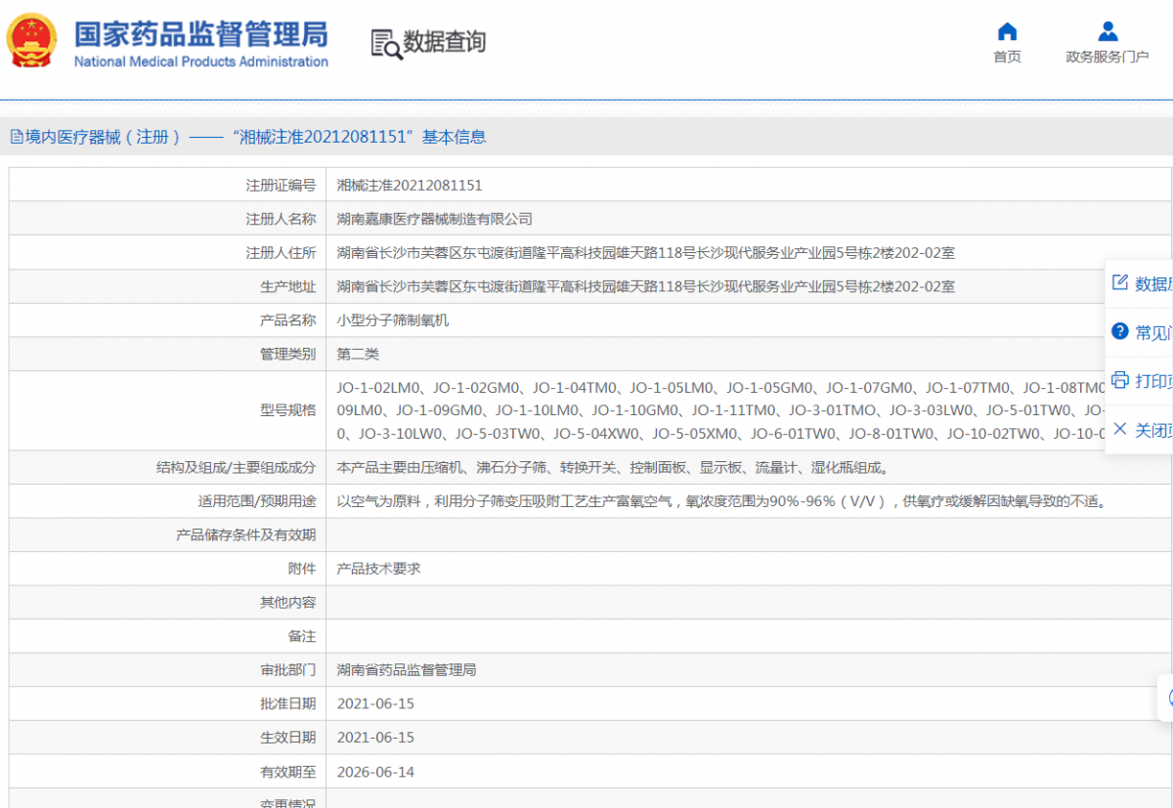1173x808 pixels.
Task: Click the 生产地址 label cell
Action: point(167,286)
